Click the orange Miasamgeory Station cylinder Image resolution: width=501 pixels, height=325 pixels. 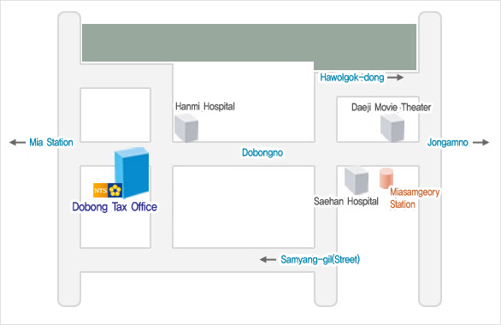(386, 178)
